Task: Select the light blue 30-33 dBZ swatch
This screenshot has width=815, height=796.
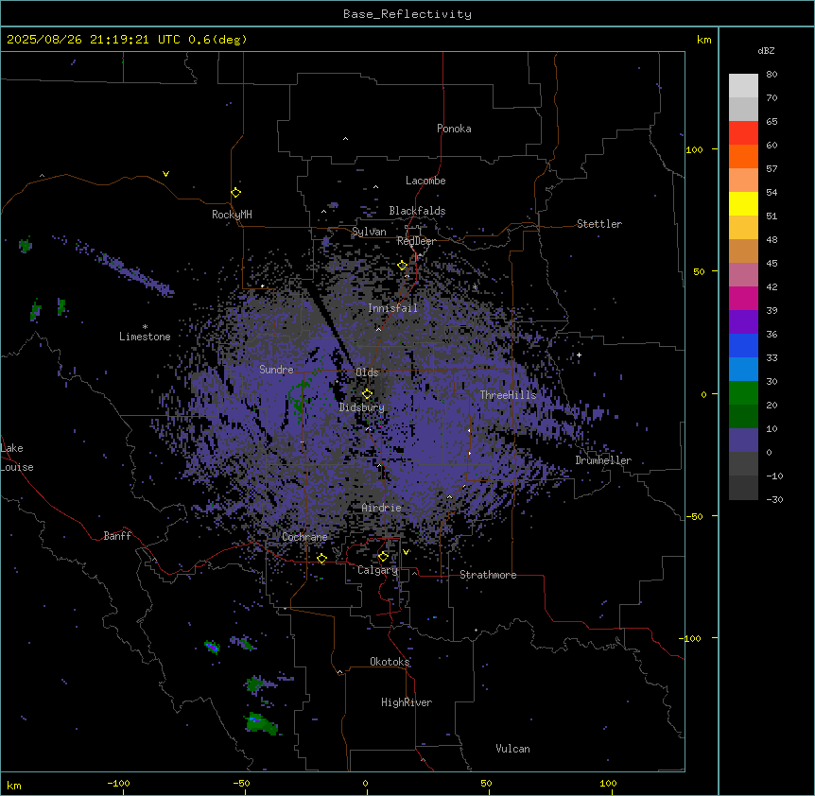Action: [x=743, y=369]
